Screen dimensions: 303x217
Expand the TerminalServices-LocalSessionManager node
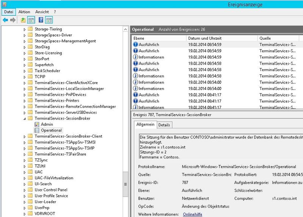pyautogui.click(x=25, y=89)
